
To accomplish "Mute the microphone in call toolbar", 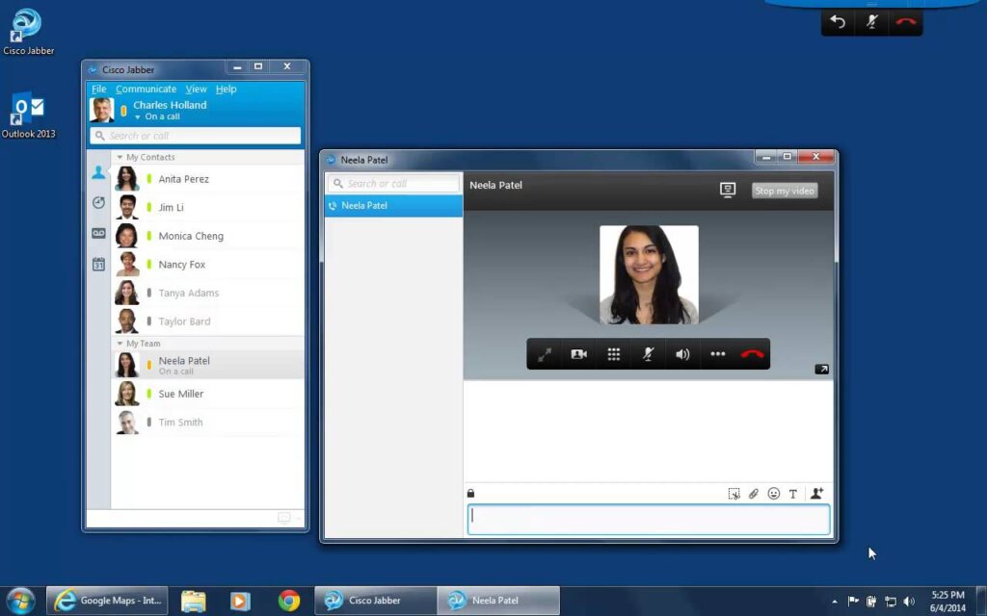I will (x=648, y=354).
